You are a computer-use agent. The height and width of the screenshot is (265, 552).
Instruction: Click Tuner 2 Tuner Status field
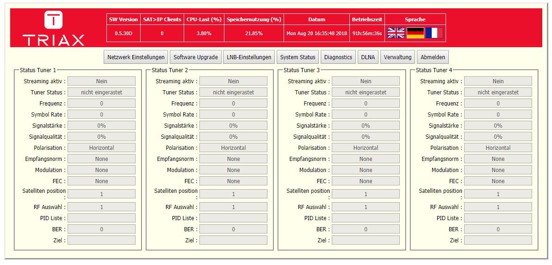tap(233, 92)
